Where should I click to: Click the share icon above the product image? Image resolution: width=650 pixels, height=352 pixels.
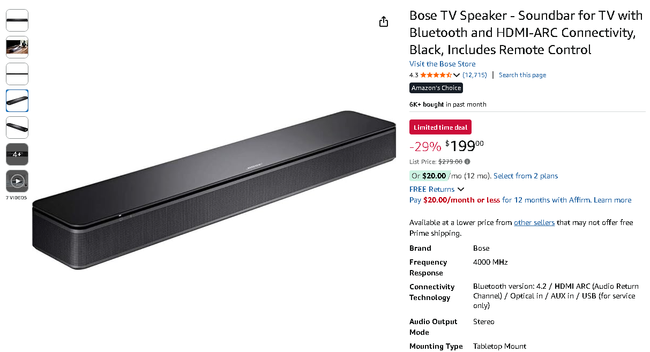pos(383,21)
